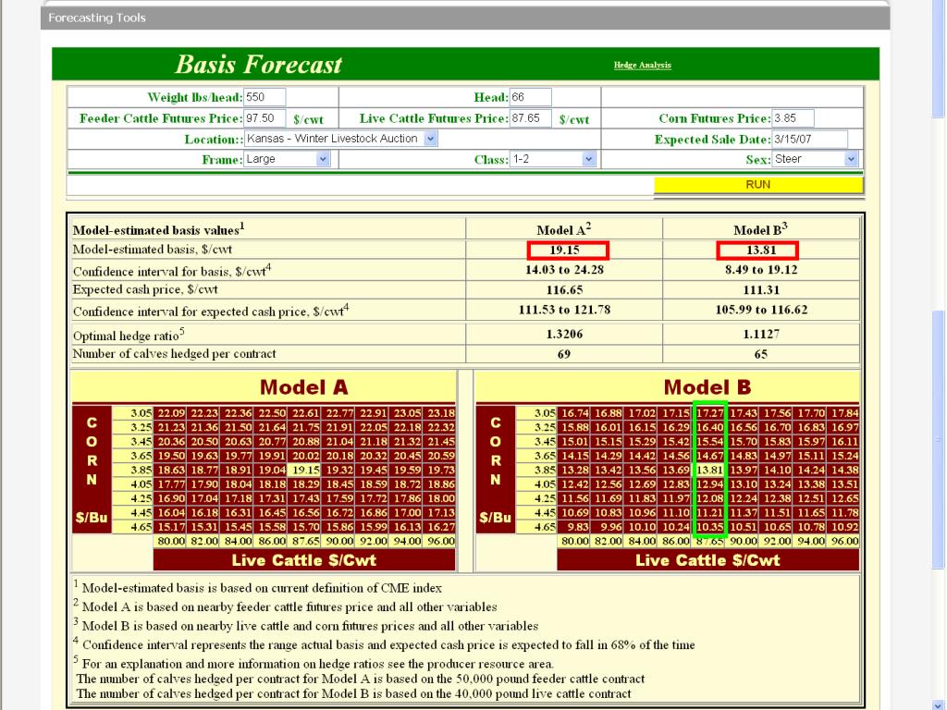
Task: Click Model A table cell 16.27
Action: tap(440, 526)
